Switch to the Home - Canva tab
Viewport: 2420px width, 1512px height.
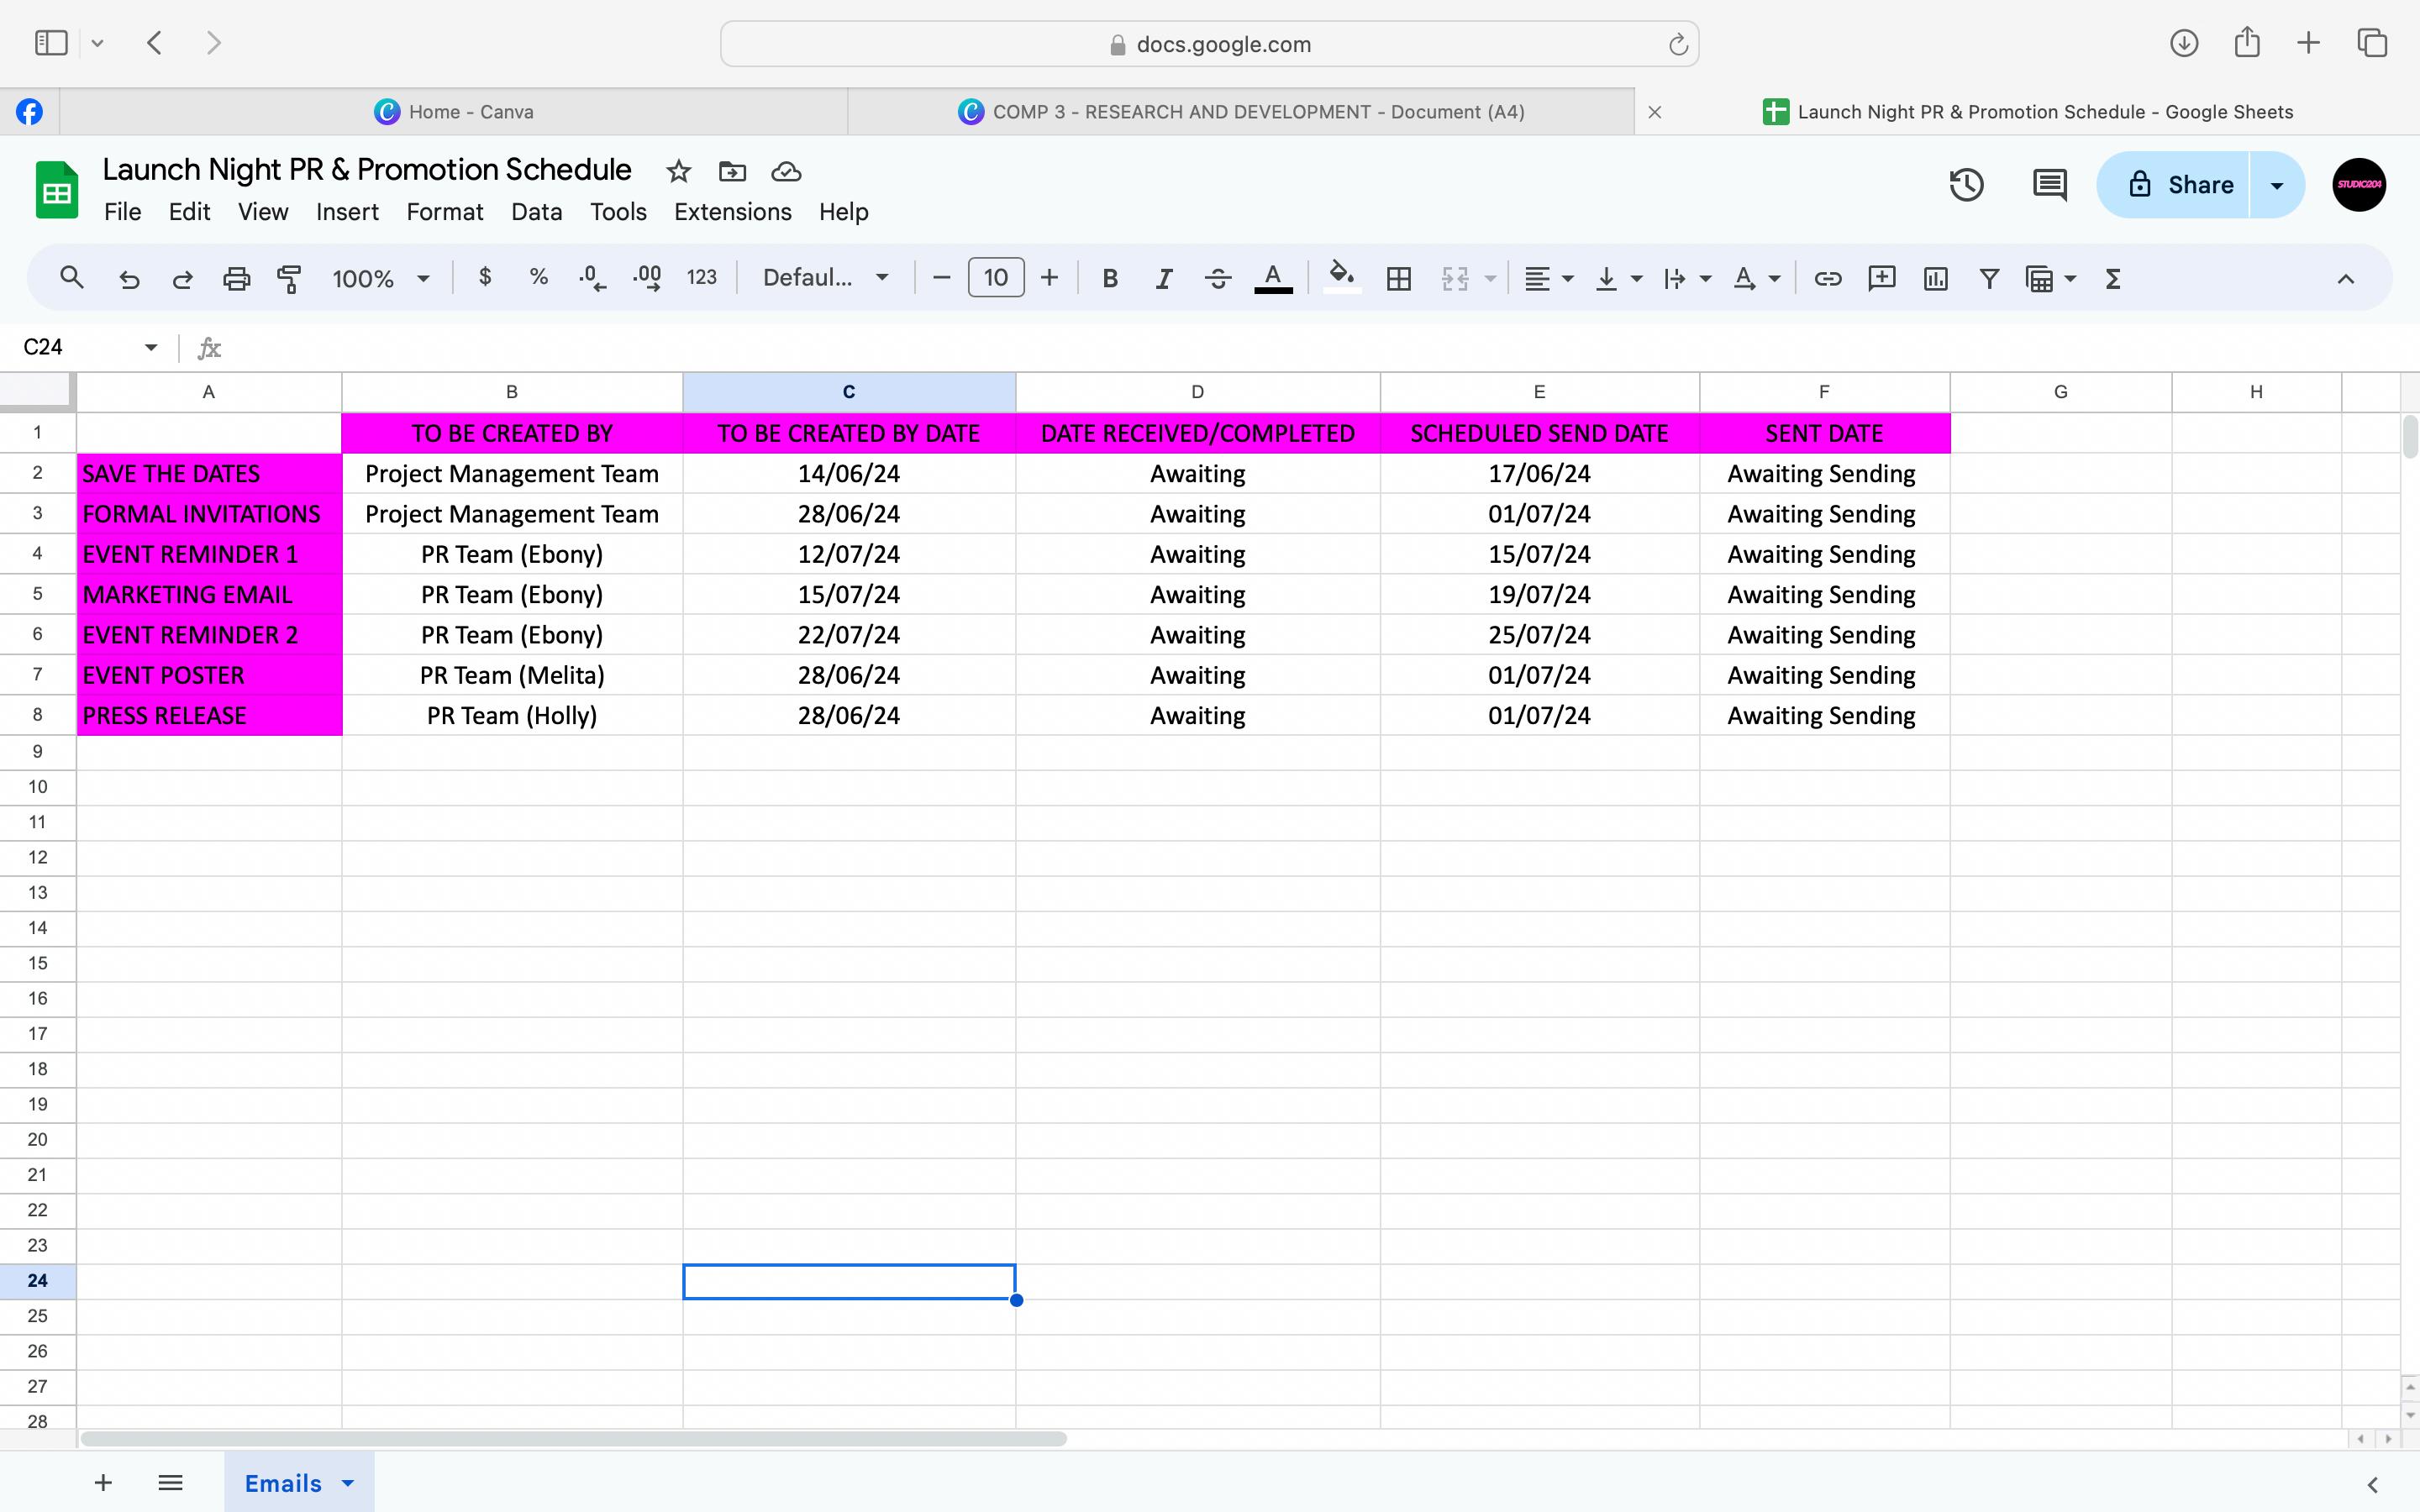click(x=454, y=112)
